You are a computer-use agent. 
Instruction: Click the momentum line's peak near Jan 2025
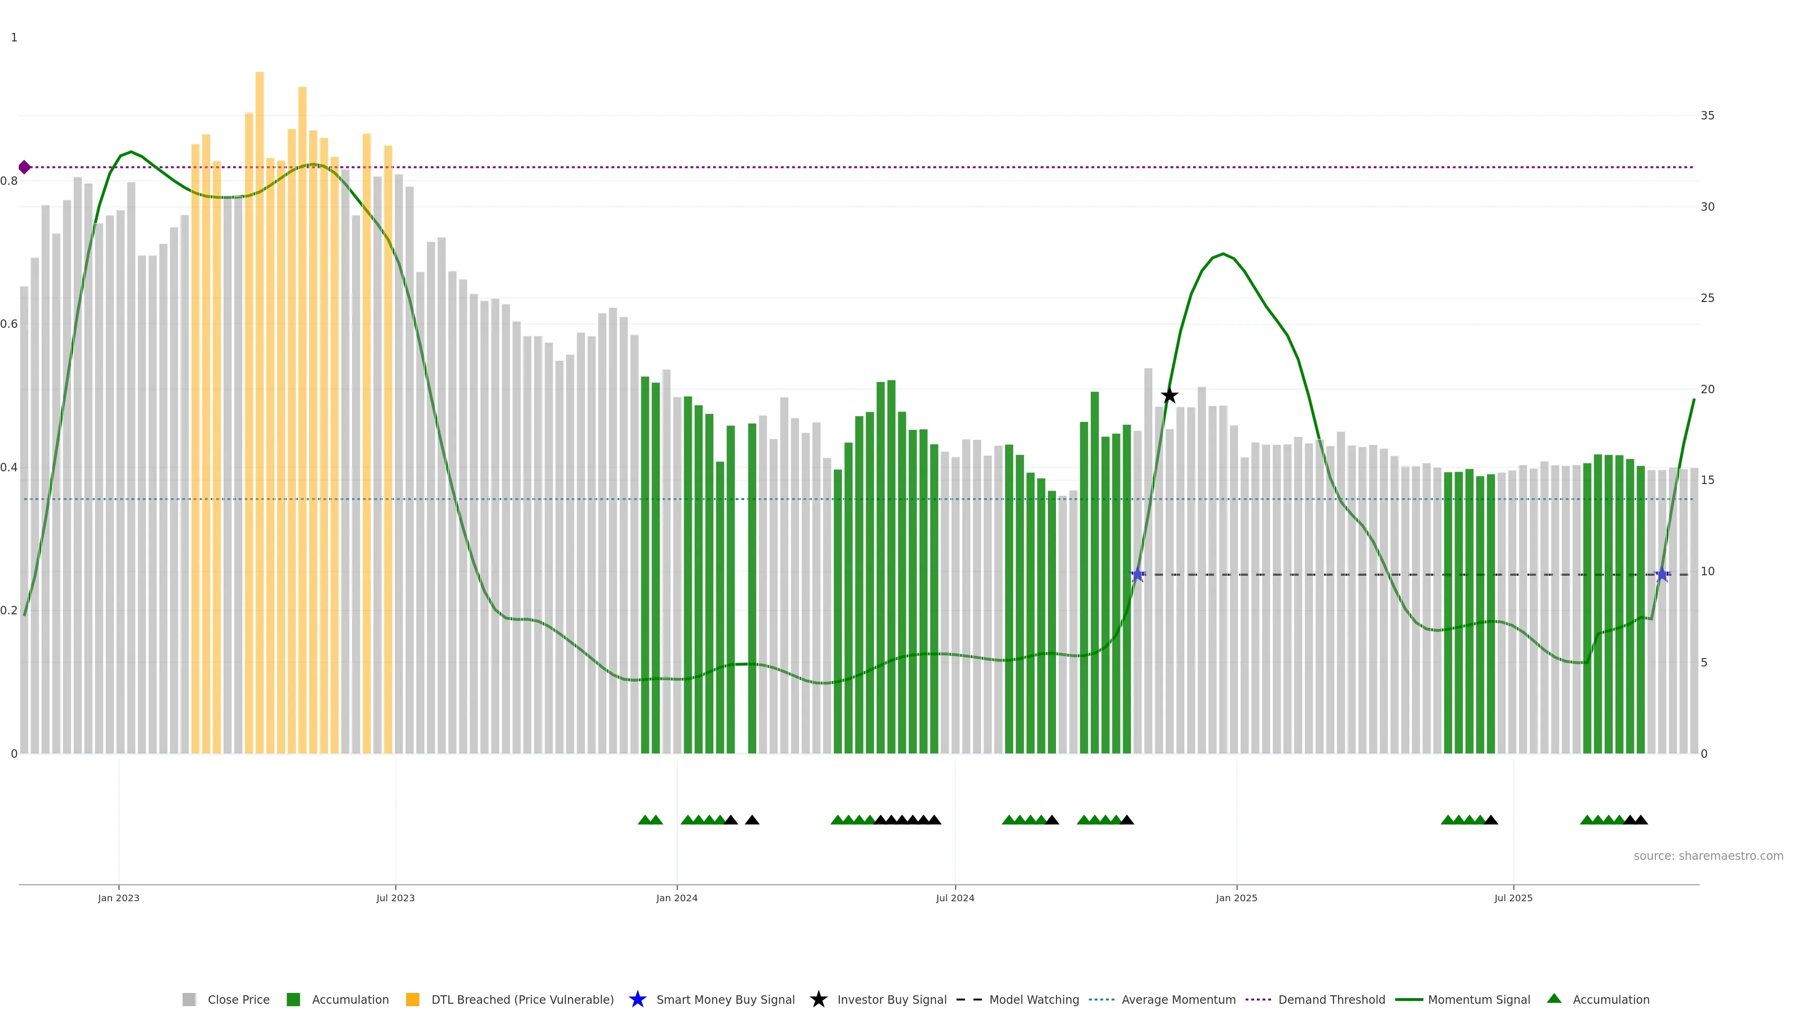[1223, 254]
